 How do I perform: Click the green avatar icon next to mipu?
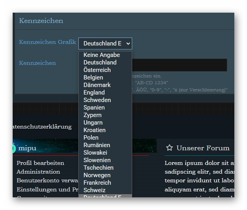click(13, 148)
